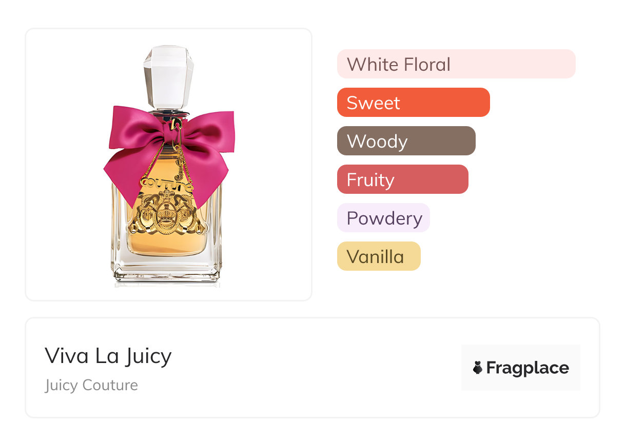625x443 pixels.
Task: Select the Vanilla accord bar
Action: coord(379,256)
